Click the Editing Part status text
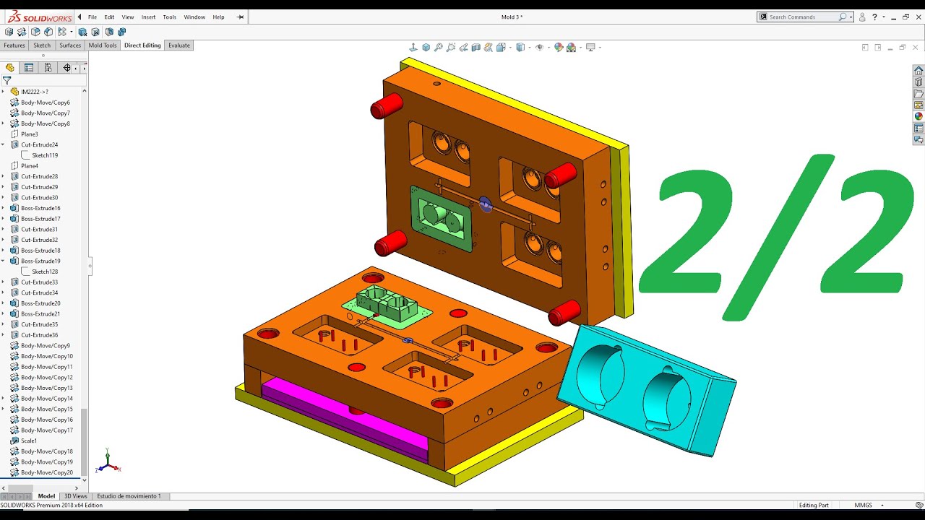Image resolution: width=925 pixels, height=520 pixels. [x=814, y=505]
